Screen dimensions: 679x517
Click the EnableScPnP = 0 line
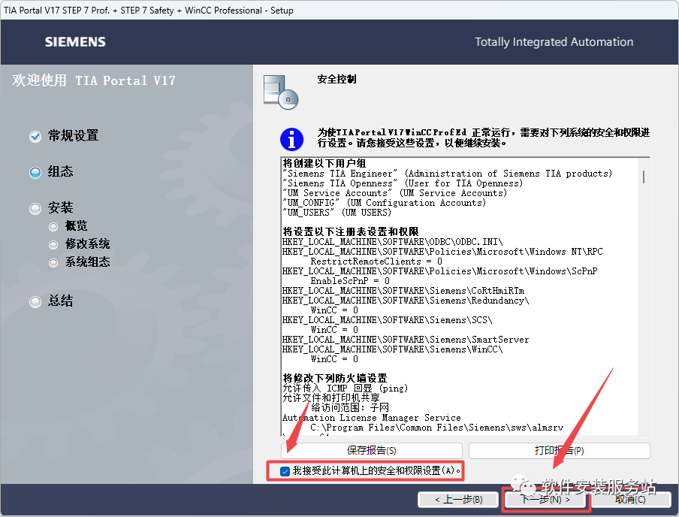[350, 281]
